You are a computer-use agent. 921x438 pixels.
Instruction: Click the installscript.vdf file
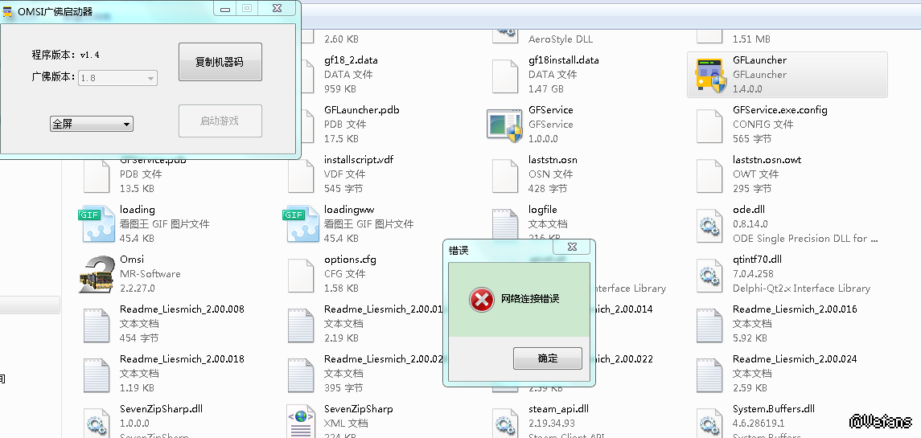358,160
